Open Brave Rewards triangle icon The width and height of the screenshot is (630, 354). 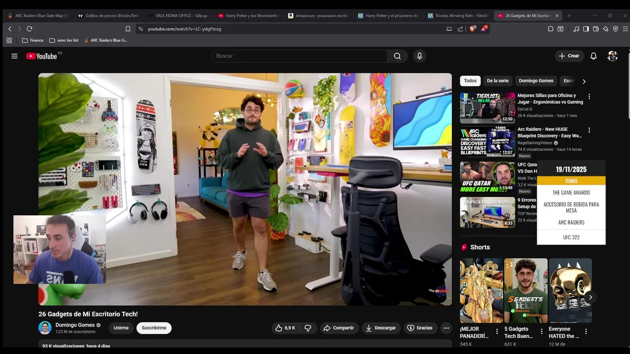[484, 29]
